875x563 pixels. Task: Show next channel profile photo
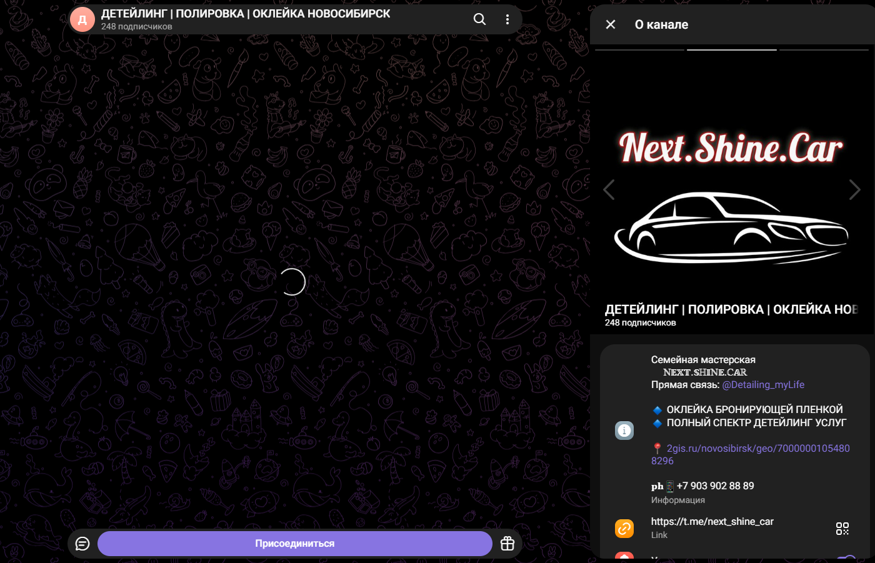tap(855, 189)
